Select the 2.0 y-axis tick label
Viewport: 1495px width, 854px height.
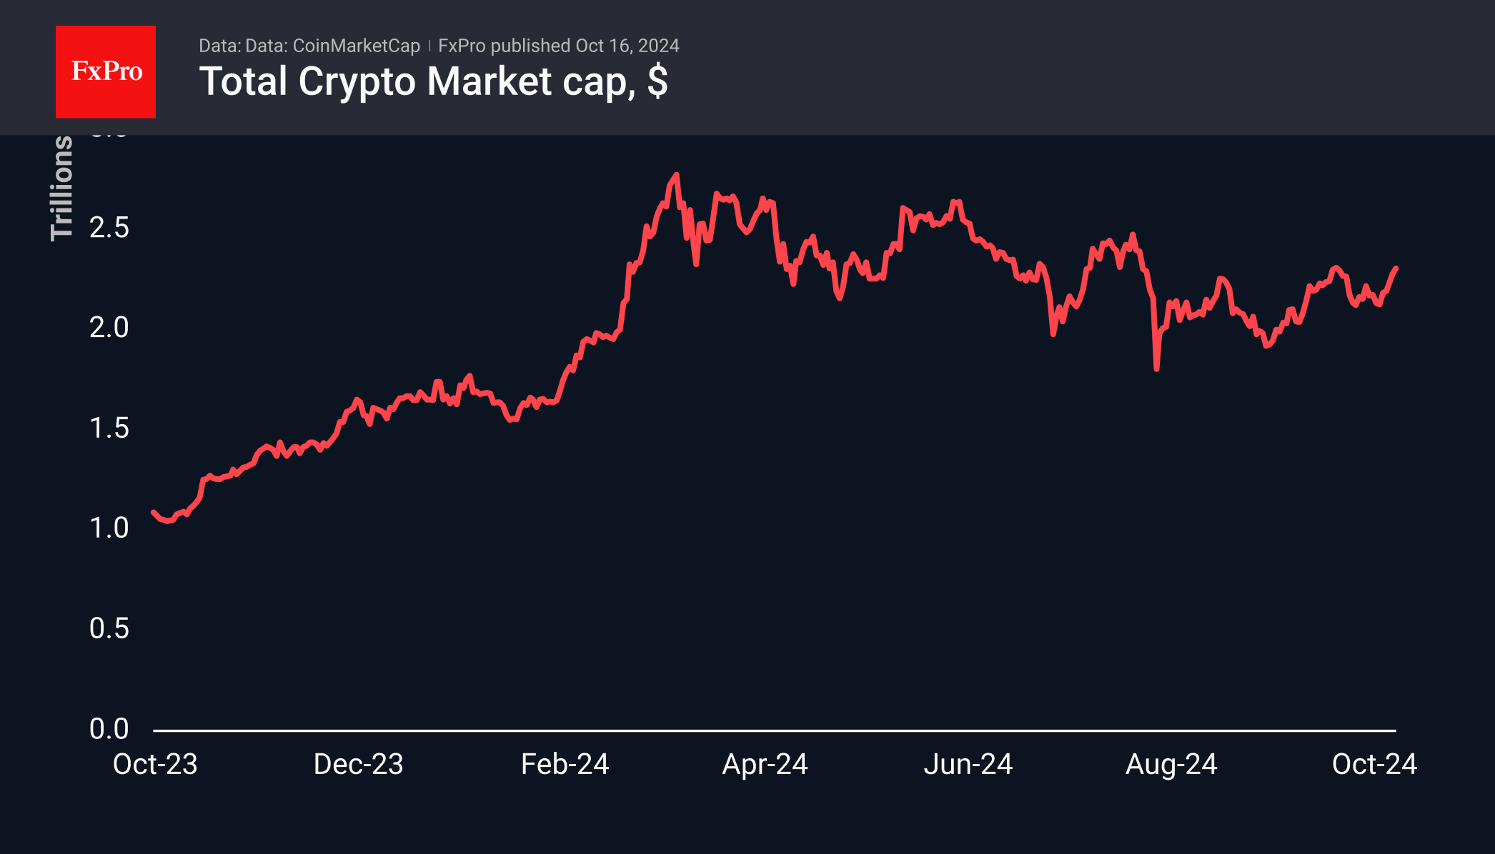coord(109,328)
